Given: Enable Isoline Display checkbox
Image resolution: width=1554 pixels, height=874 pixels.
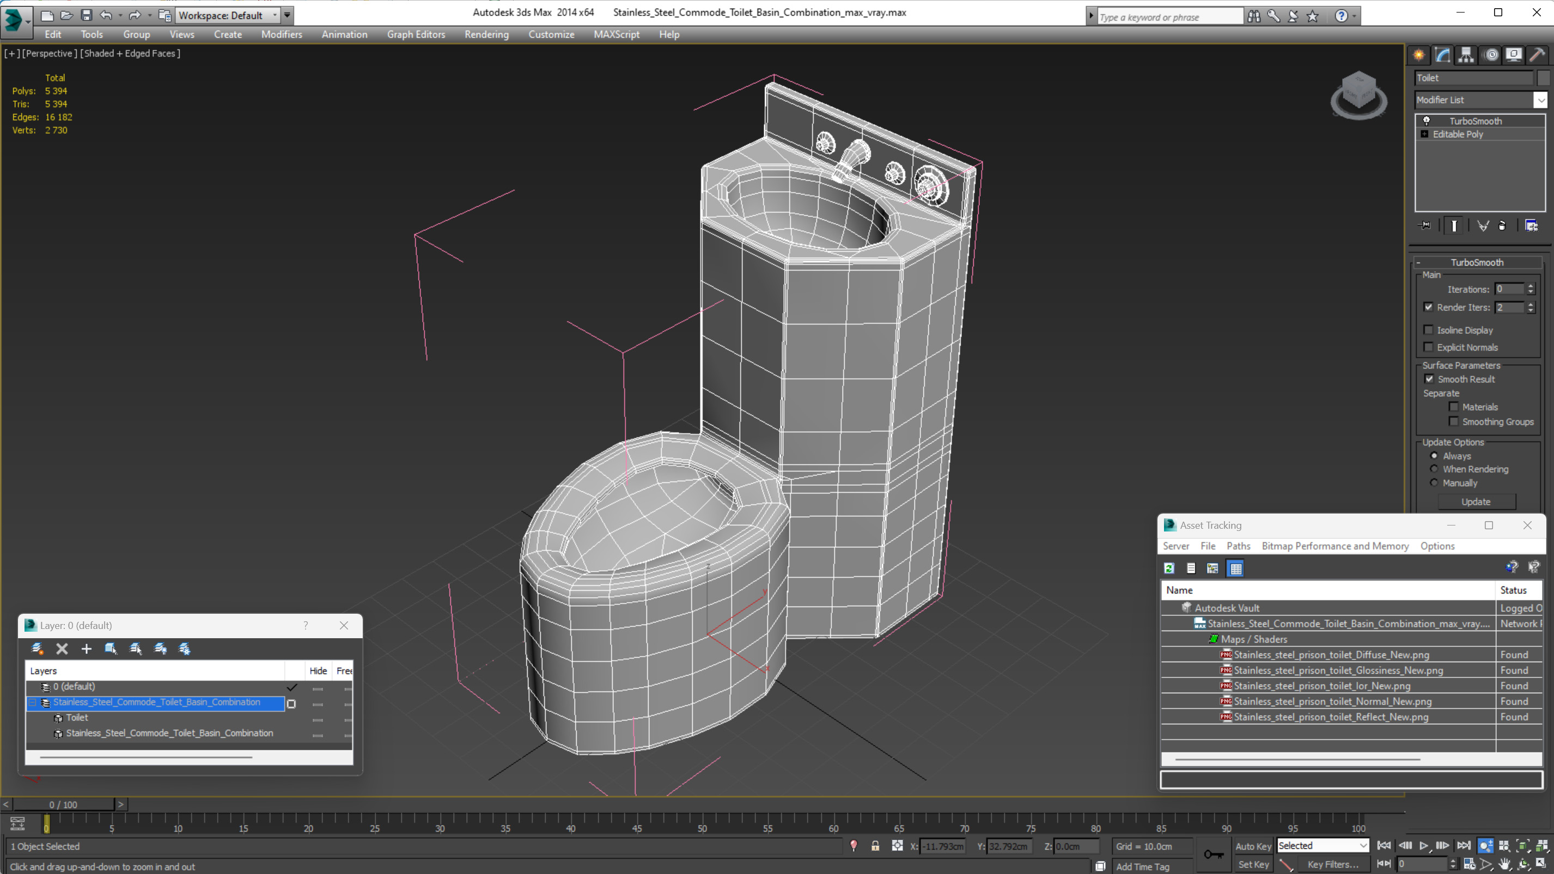Looking at the screenshot, I should (1428, 330).
